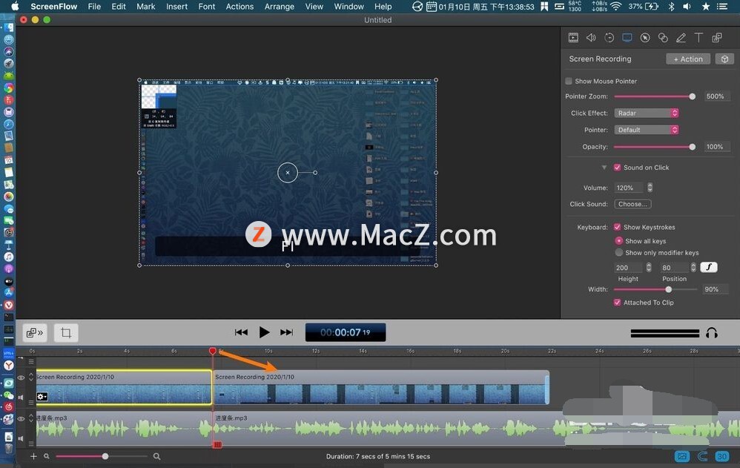Select the Screen Recording properties monitor icon
Viewport: 740px width, 468px height.
click(627, 38)
